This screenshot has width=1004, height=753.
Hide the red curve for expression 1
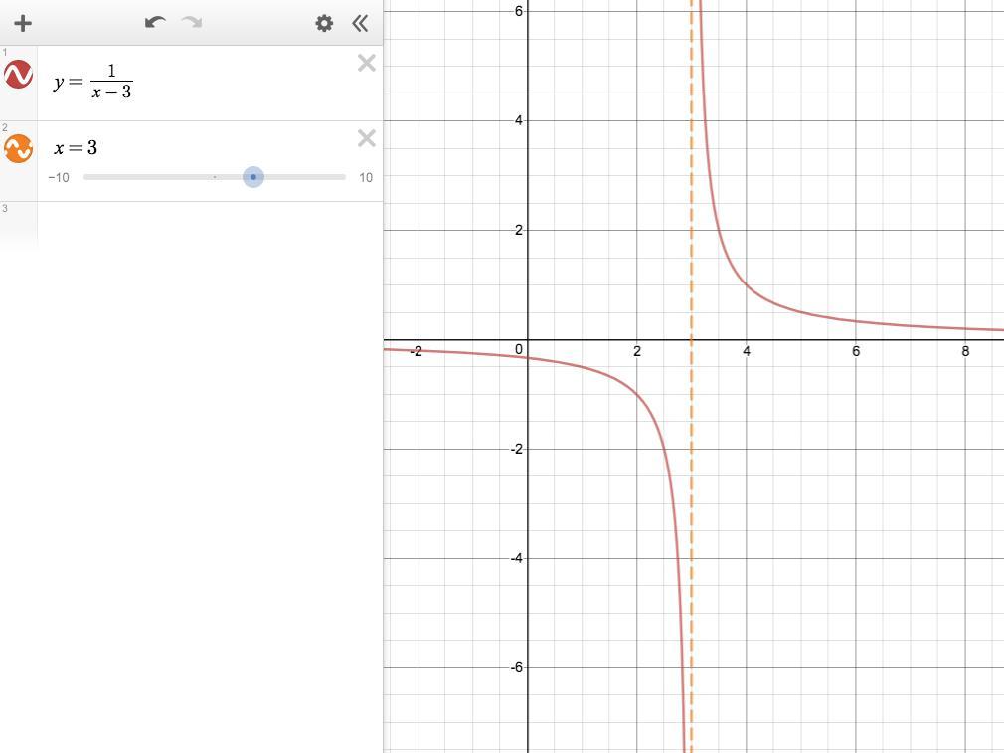tap(18, 75)
